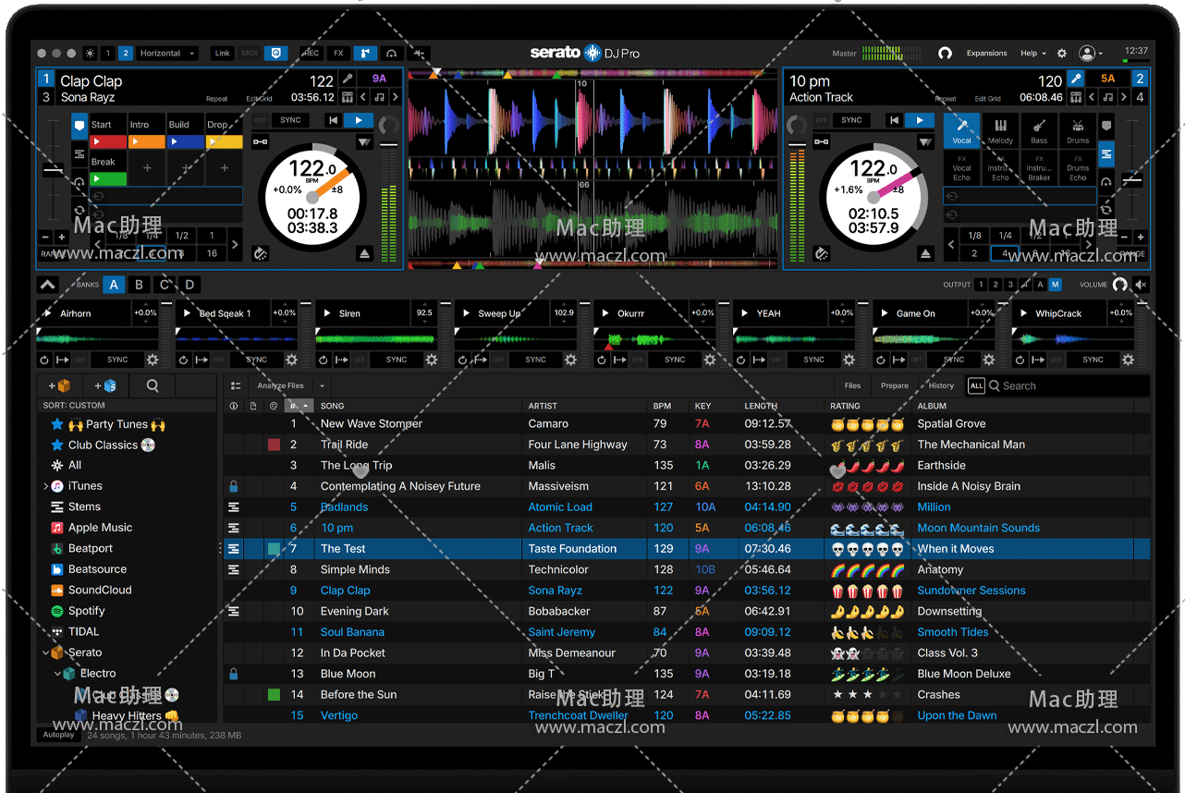Open the Horizontal view mode dropdown

[x=167, y=54]
